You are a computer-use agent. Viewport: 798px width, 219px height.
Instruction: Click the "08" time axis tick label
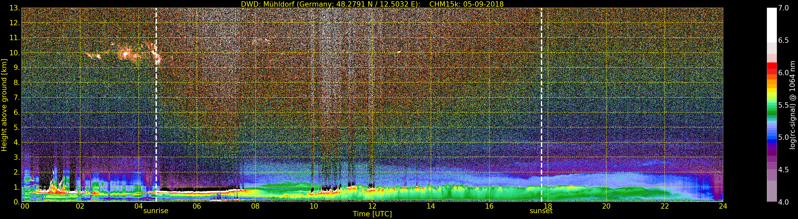[x=255, y=206]
